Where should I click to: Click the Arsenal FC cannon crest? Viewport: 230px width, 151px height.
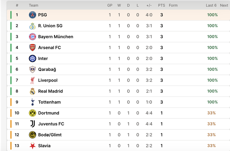click(x=32, y=48)
